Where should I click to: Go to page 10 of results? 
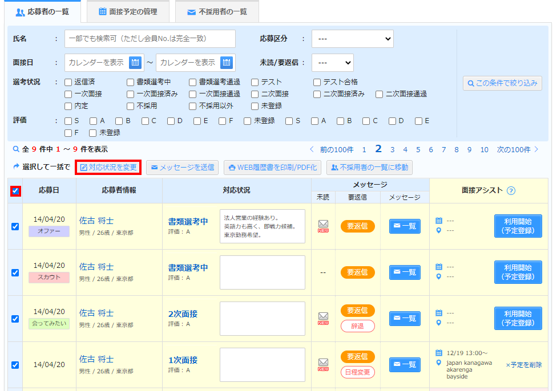(x=484, y=150)
